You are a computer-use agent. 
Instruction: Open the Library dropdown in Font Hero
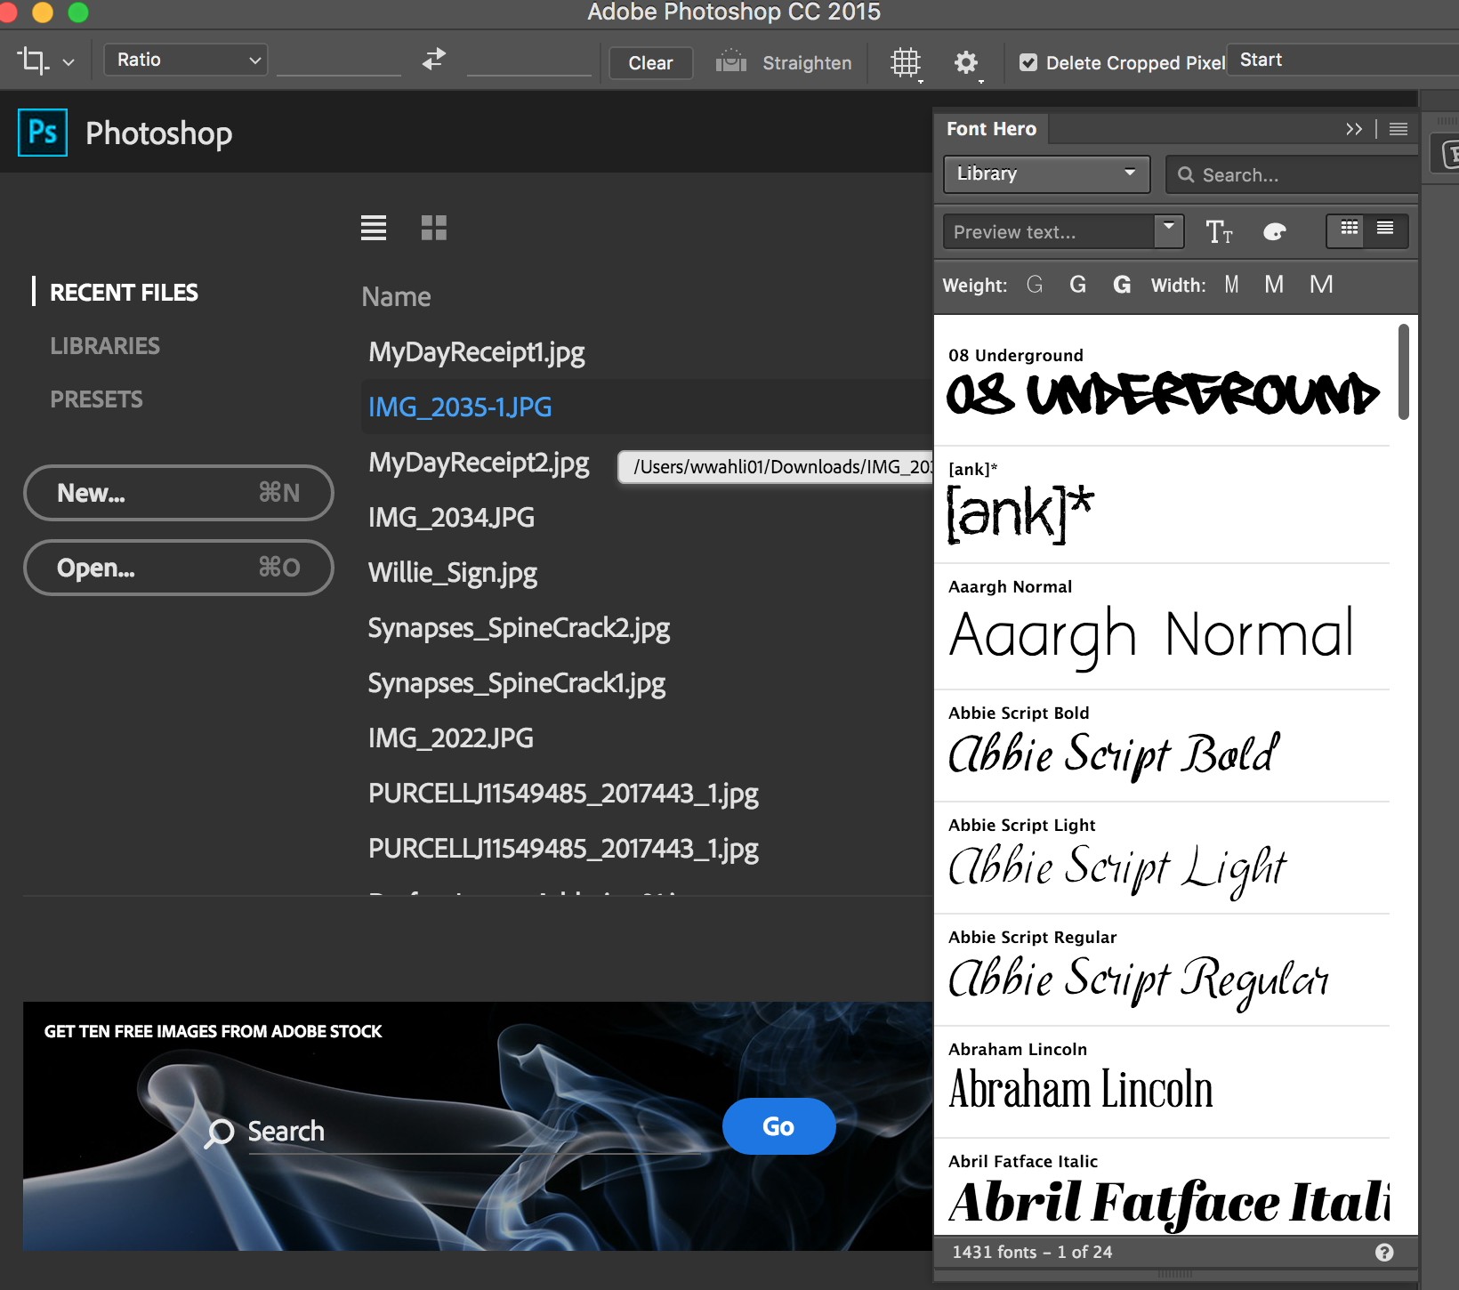pyautogui.click(x=1047, y=173)
